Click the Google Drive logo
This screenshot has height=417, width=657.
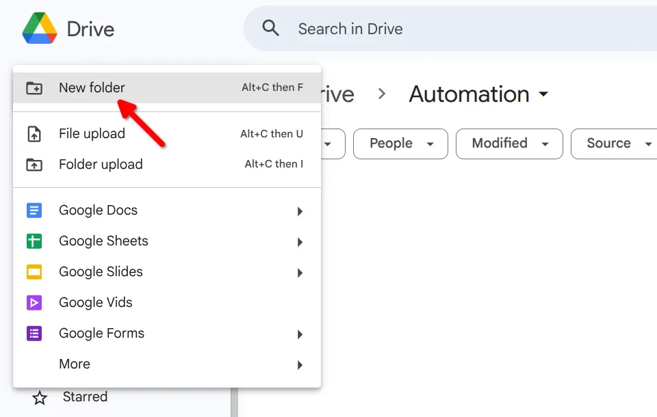pos(41,29)
